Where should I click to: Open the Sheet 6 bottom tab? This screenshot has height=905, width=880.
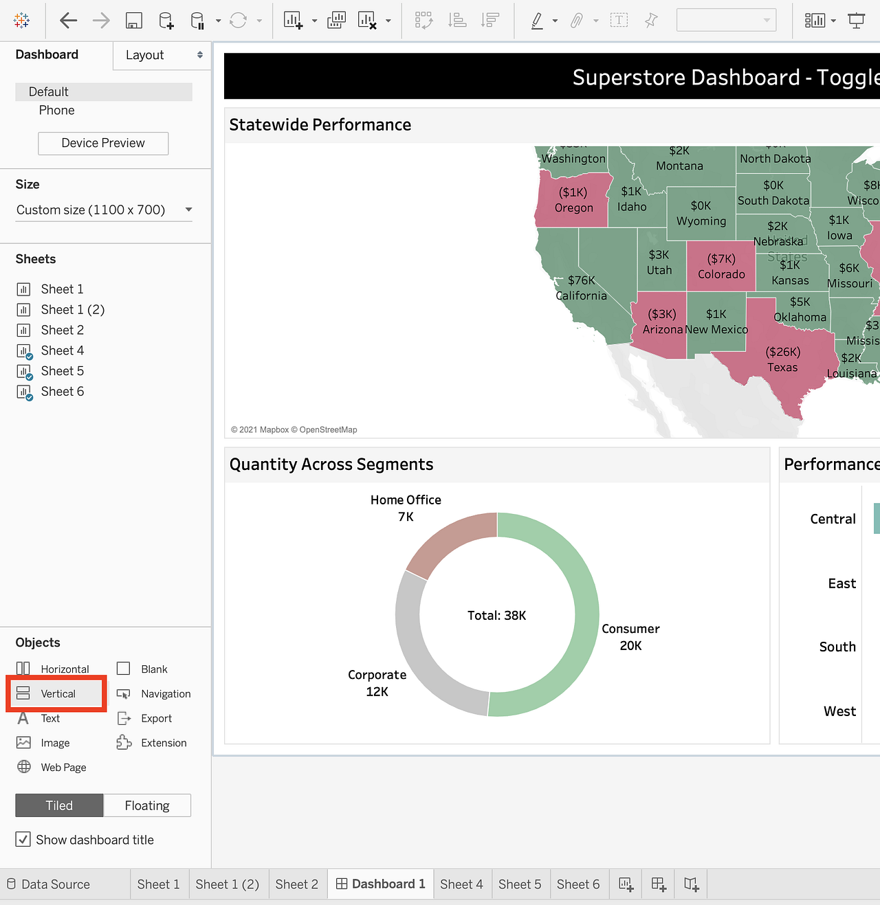(578, 884)
